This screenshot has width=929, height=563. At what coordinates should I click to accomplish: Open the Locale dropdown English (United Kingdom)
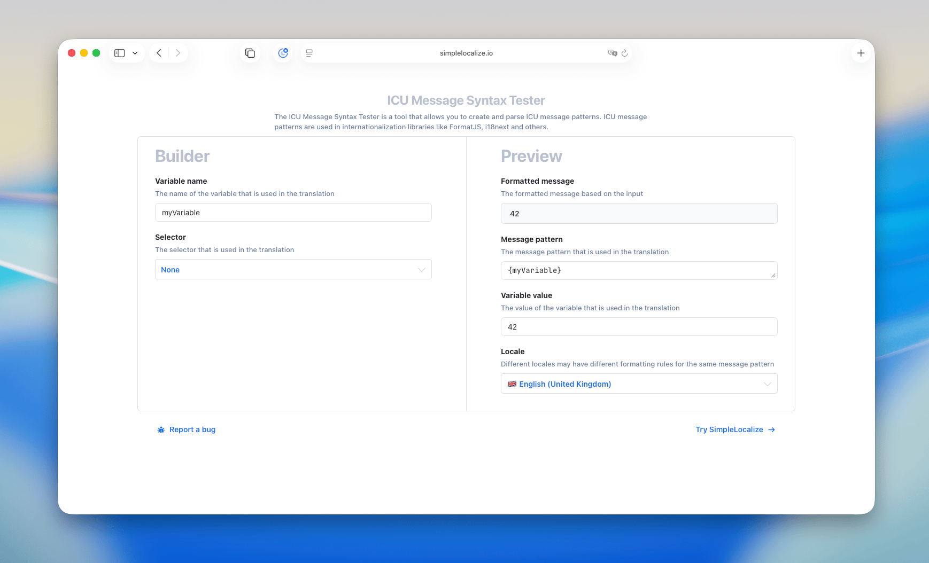click(x=638, y=384)
